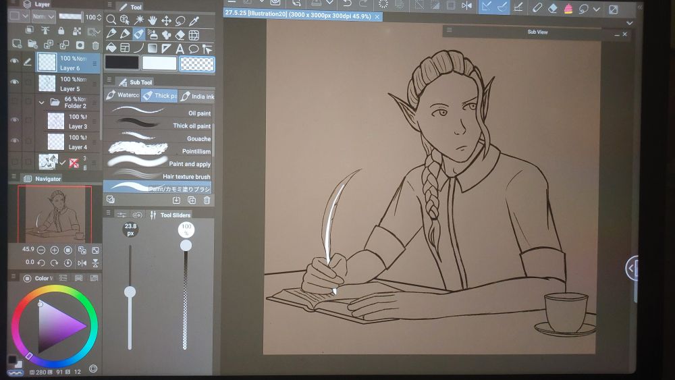
Task: Select the Eyedropper tool
Action: click(x=194, y=20)
